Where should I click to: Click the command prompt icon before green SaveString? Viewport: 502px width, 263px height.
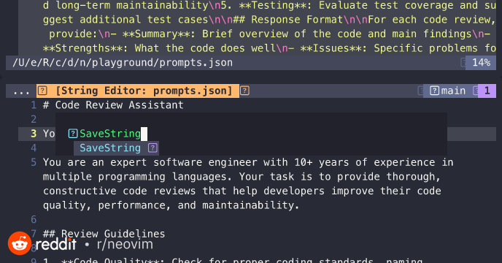coord(73,134)
